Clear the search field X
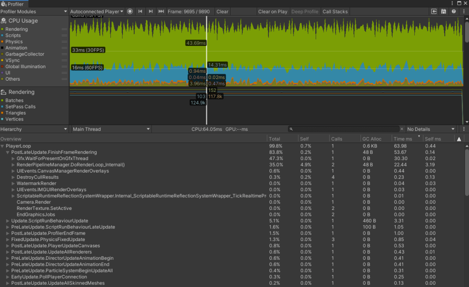 click(x=402, y=129)
